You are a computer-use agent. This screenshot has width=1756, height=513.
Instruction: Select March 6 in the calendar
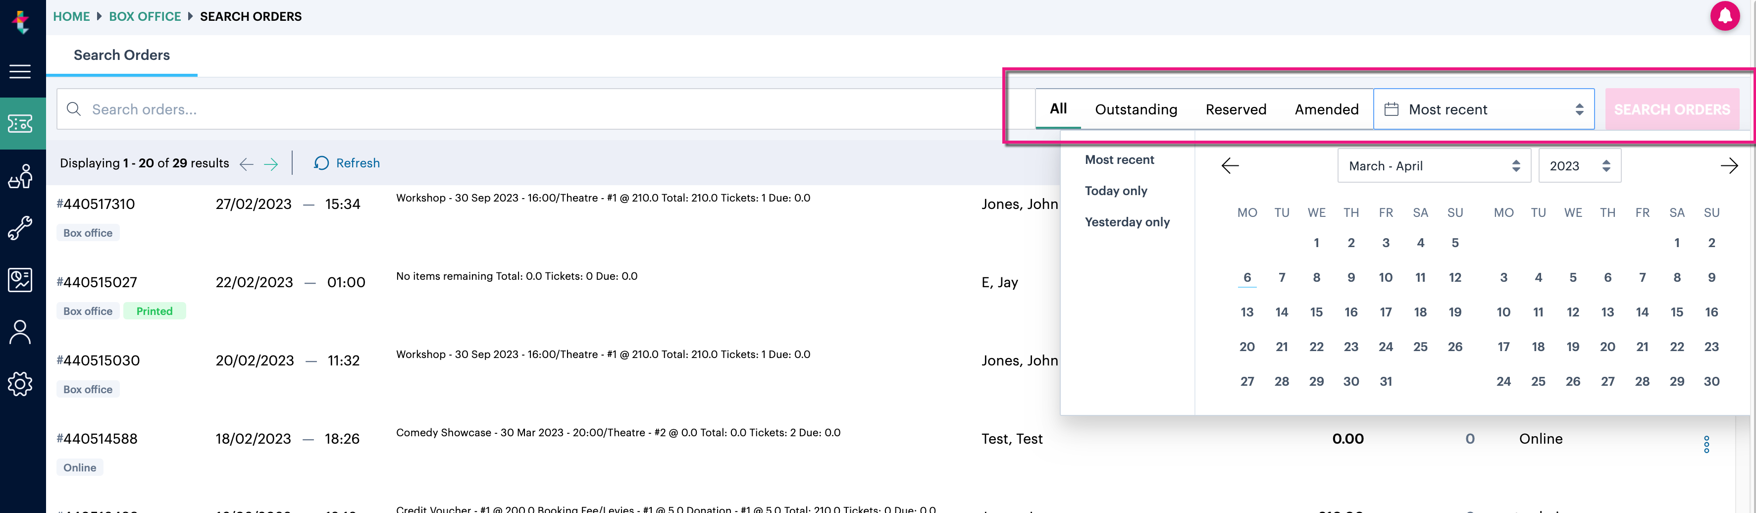[1247, 277]
